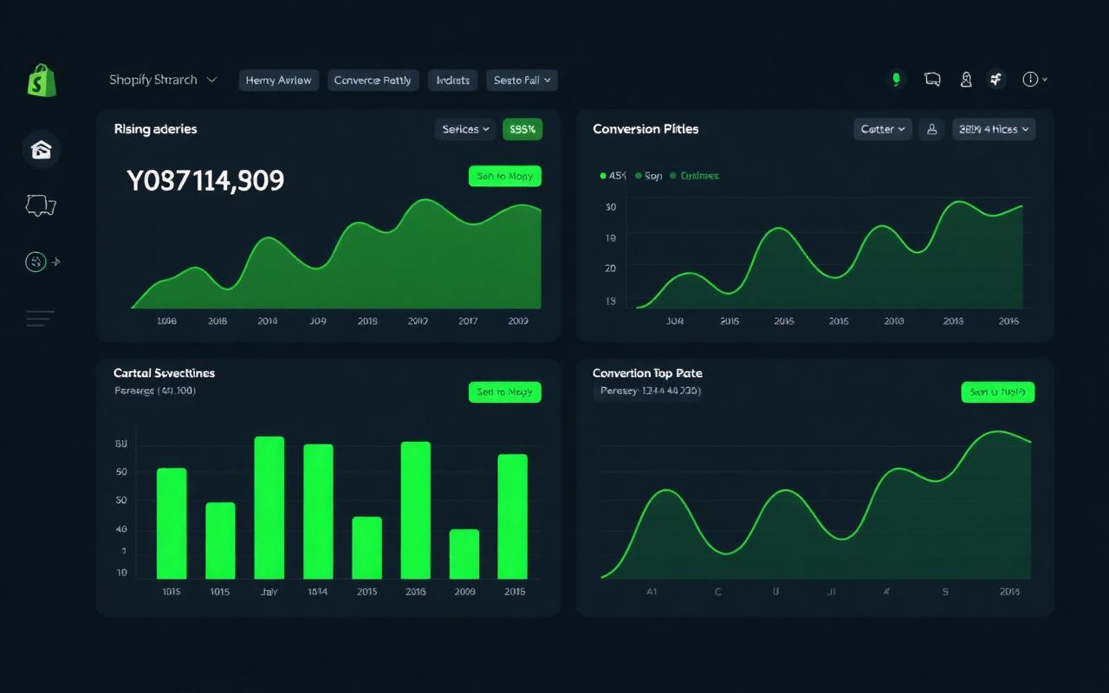Open the Sesto Fall dropdown
Screen dimensions: 1109x693
522,81
